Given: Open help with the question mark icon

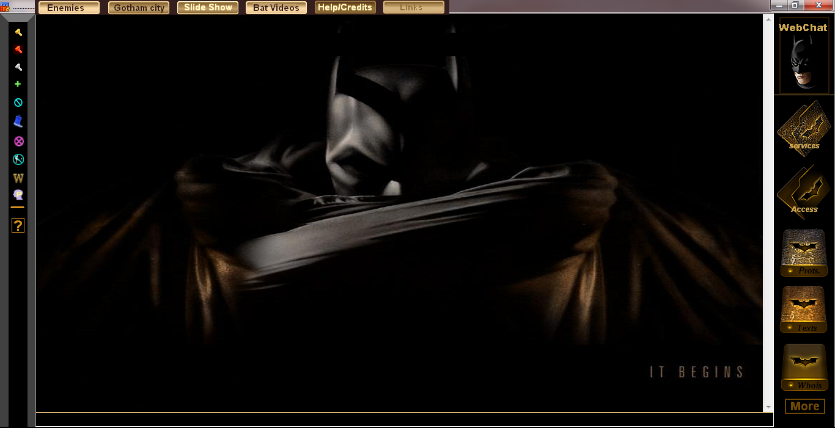Looking at the screenshot, I should pyautogui.click(x=18, y=225).
